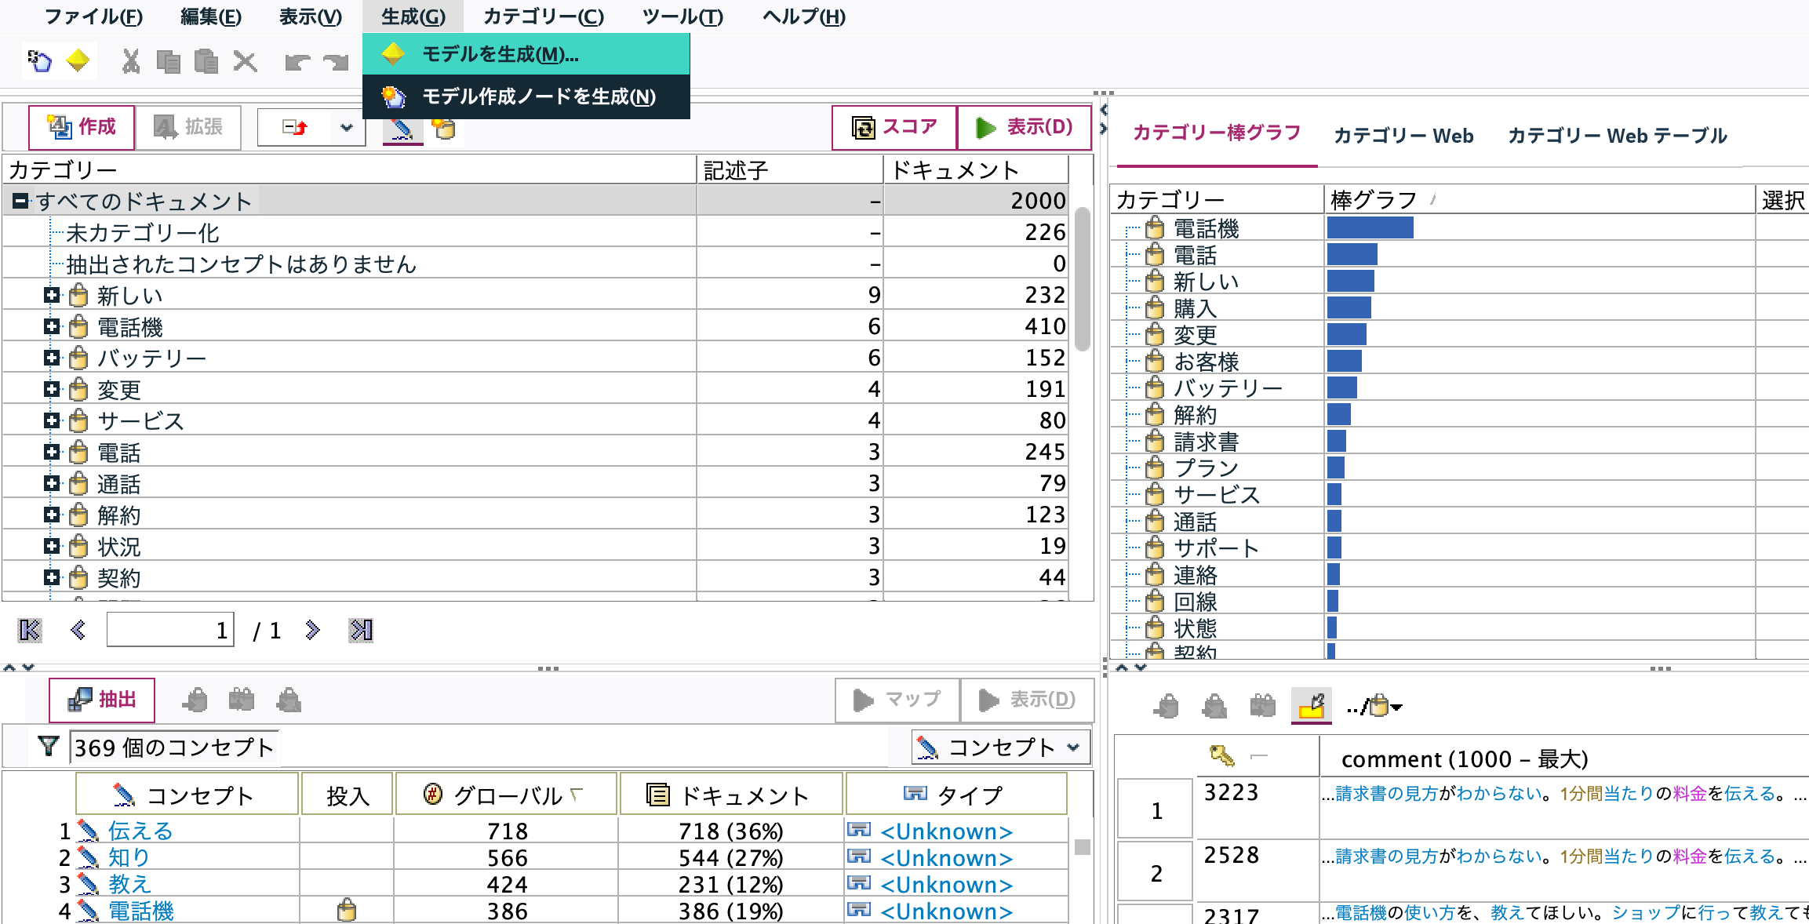Switch to the カテゴリー Web tab

point(1403,135)
